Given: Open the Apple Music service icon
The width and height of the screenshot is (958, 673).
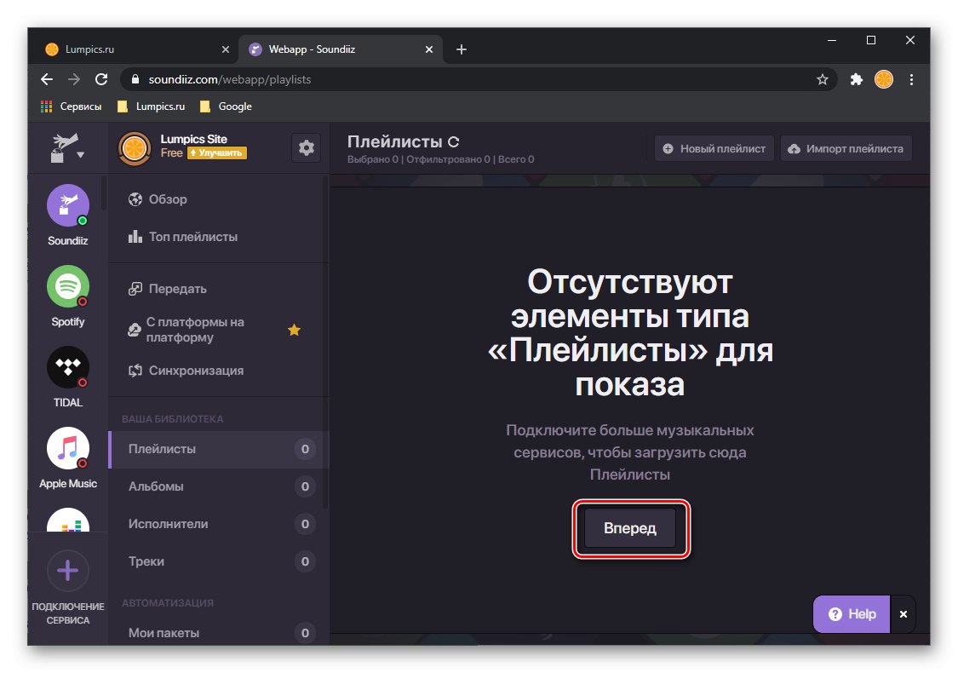Looking at the screenshot, I should coord(67,449).
